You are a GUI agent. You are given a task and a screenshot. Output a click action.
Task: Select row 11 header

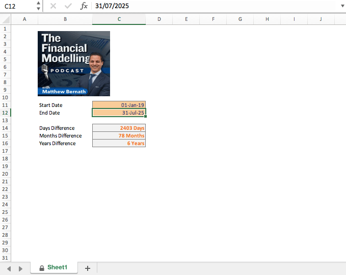tap(5, 105)
